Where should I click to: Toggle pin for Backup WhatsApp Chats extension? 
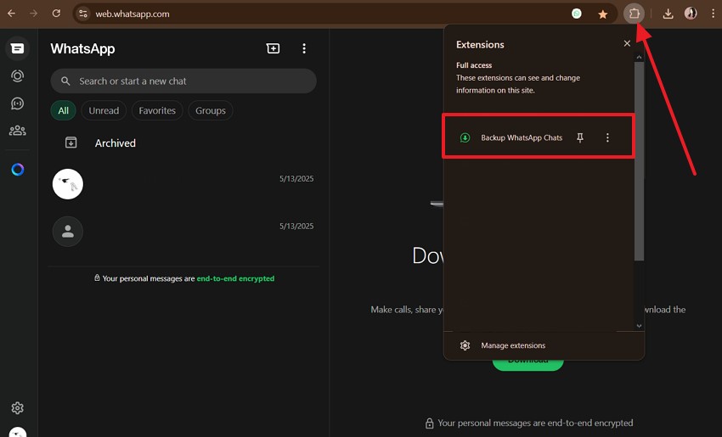click(x=580, y=137)
